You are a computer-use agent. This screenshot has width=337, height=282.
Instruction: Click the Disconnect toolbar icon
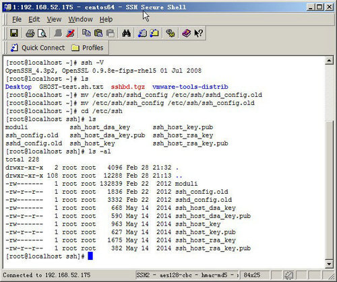click(70, 33)
